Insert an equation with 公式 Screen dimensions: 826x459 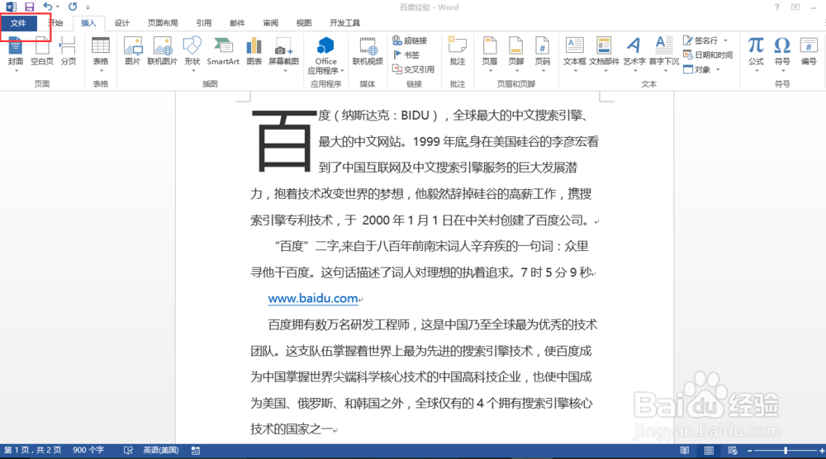click(756, 53)
